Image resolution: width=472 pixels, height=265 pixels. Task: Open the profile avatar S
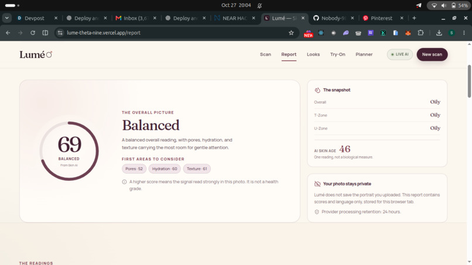tap(452, 33)
